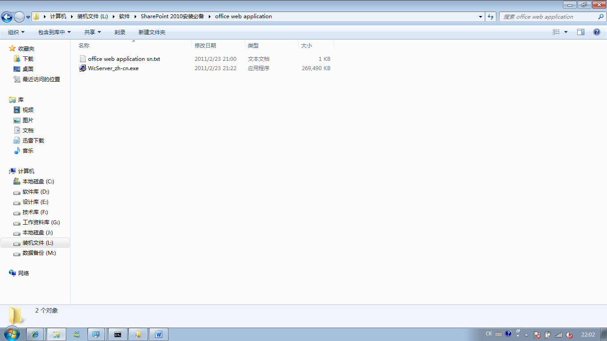Screen dimensions: 607x341
Task: Click 计算机 in the address breadcrumb
Action: 58,16
